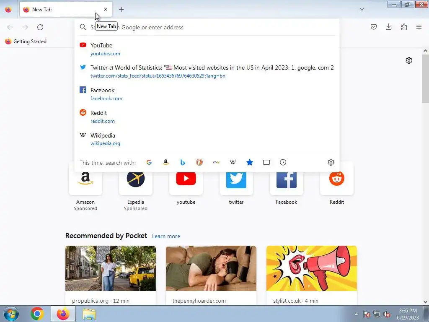The height and width of the screenshot is (322, 429).
Task: Select the Facebook suggestion facebook.com
Action: 207,94
